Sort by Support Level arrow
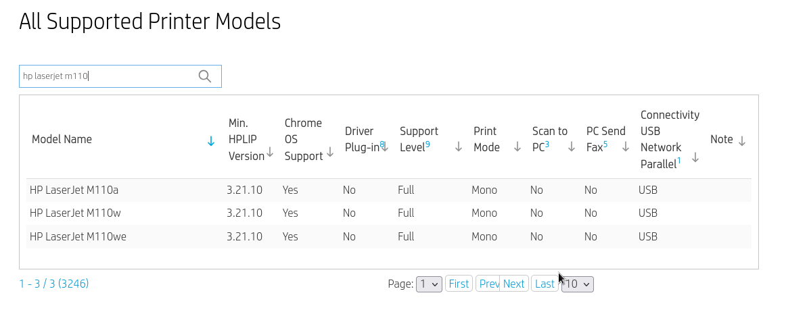 pos(459,147)
